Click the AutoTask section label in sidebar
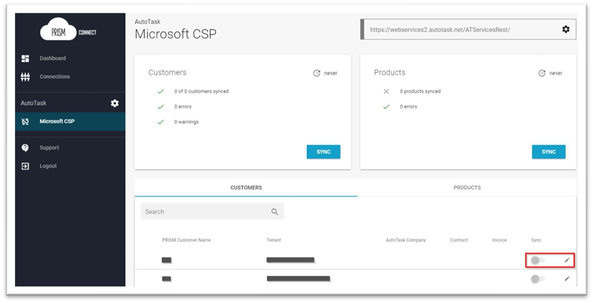The height and width of the screenshot is (303, 593). [34, 104]
